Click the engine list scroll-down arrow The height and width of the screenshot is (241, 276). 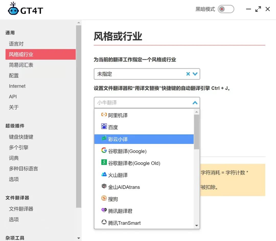[197, 225]
